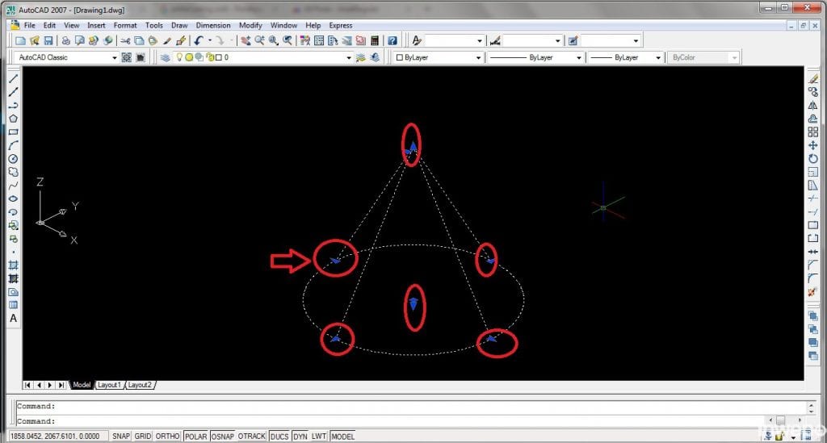Open the text style dropdown
Image resolution: width=827 pixels, height=443 pixels.
click(x=455, y=40)
